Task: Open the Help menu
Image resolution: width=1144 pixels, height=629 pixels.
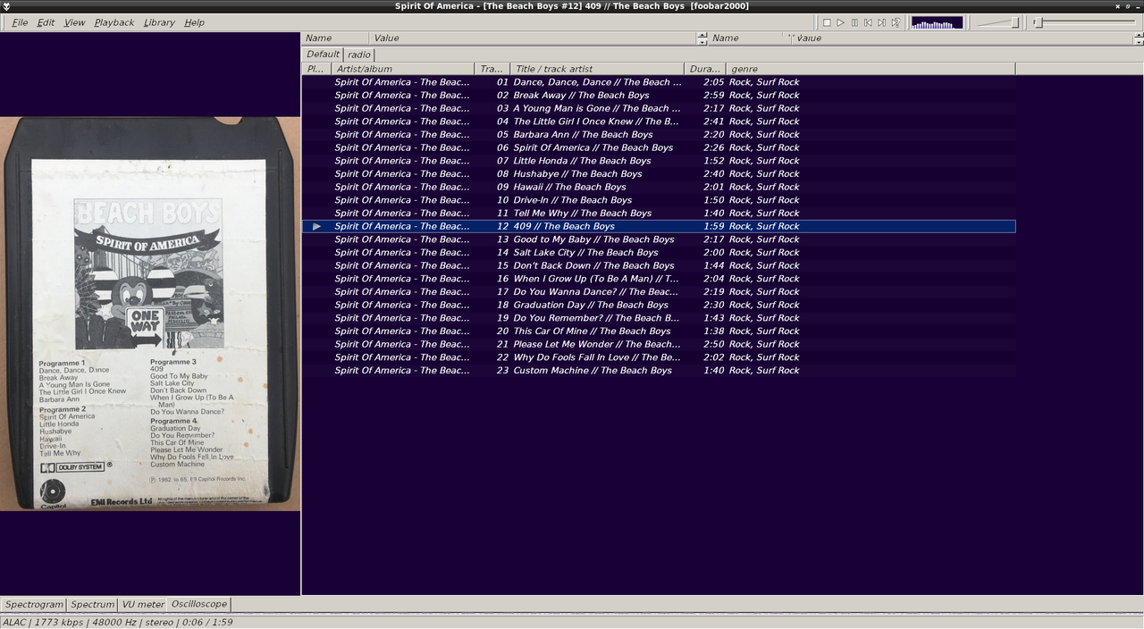Action: click(194, 22)
